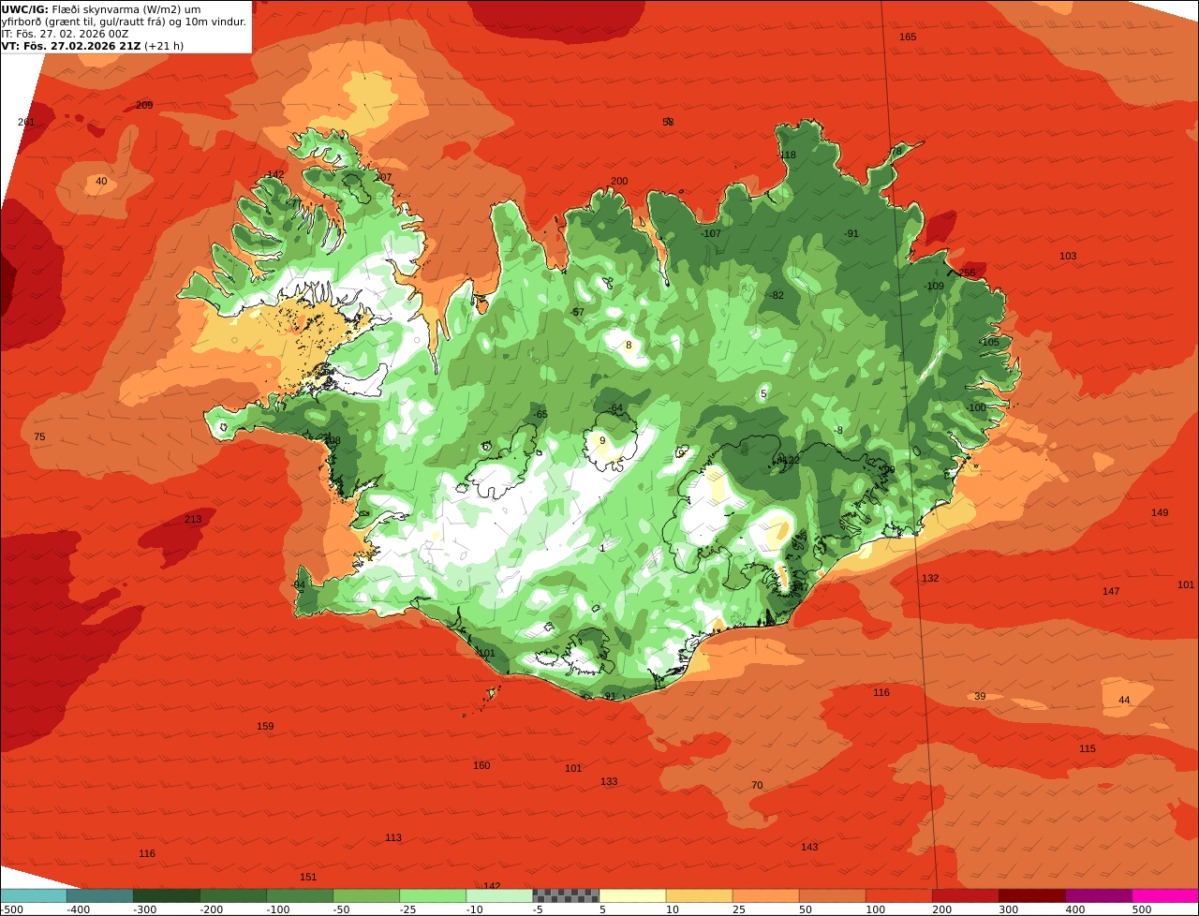Click the map value 147
The image size is (1199, 916).
[1111, 592]
